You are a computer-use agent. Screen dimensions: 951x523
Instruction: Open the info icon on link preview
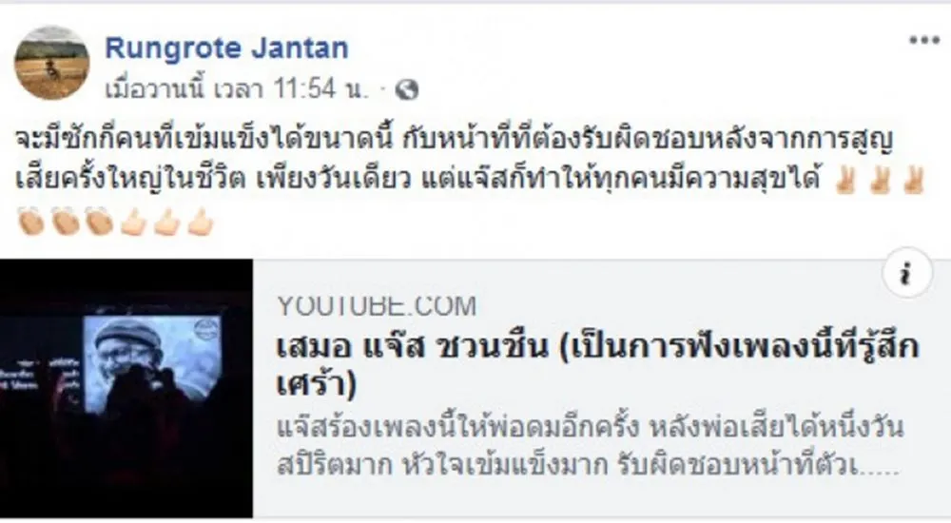click(906, 274)
